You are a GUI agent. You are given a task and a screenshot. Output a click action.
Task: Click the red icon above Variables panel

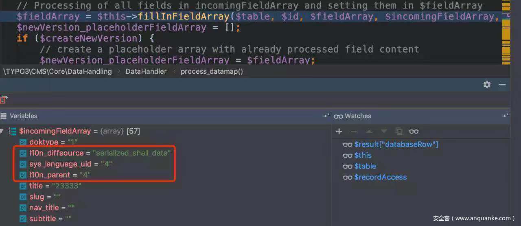click(x=4, y=99)
